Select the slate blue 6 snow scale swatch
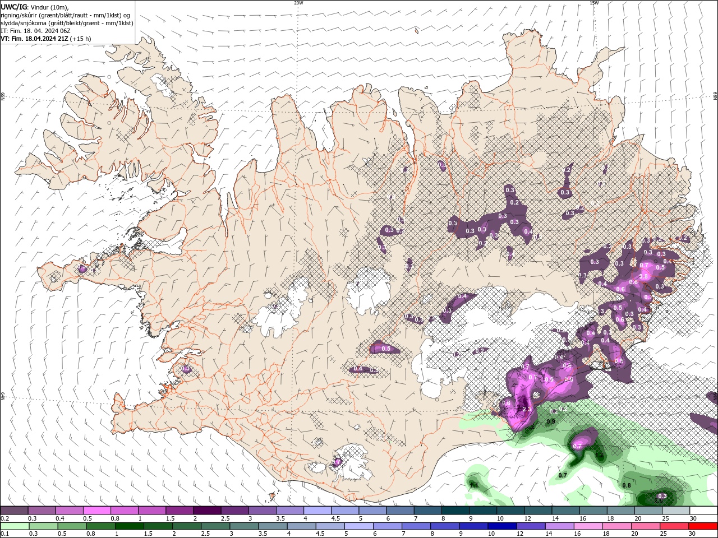The height and width of the screenshot is (538, 718). [399, 511]
